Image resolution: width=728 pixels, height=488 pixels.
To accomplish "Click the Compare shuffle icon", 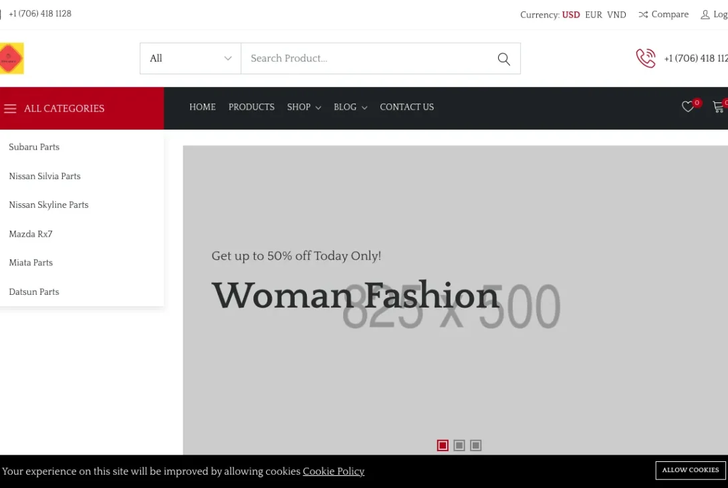I will click(643, 15).
